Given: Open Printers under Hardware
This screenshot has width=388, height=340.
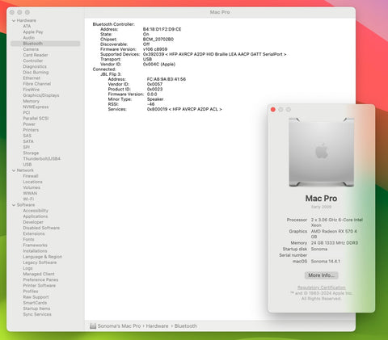Looking at the screenshot, I should (x=31, y=130).
